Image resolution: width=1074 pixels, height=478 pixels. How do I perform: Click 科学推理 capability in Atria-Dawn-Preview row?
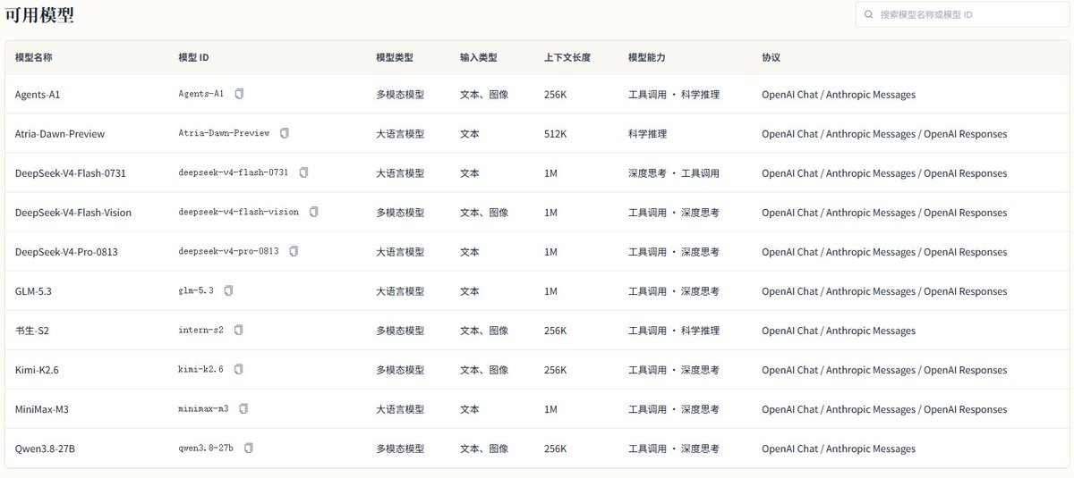[647, 133]
